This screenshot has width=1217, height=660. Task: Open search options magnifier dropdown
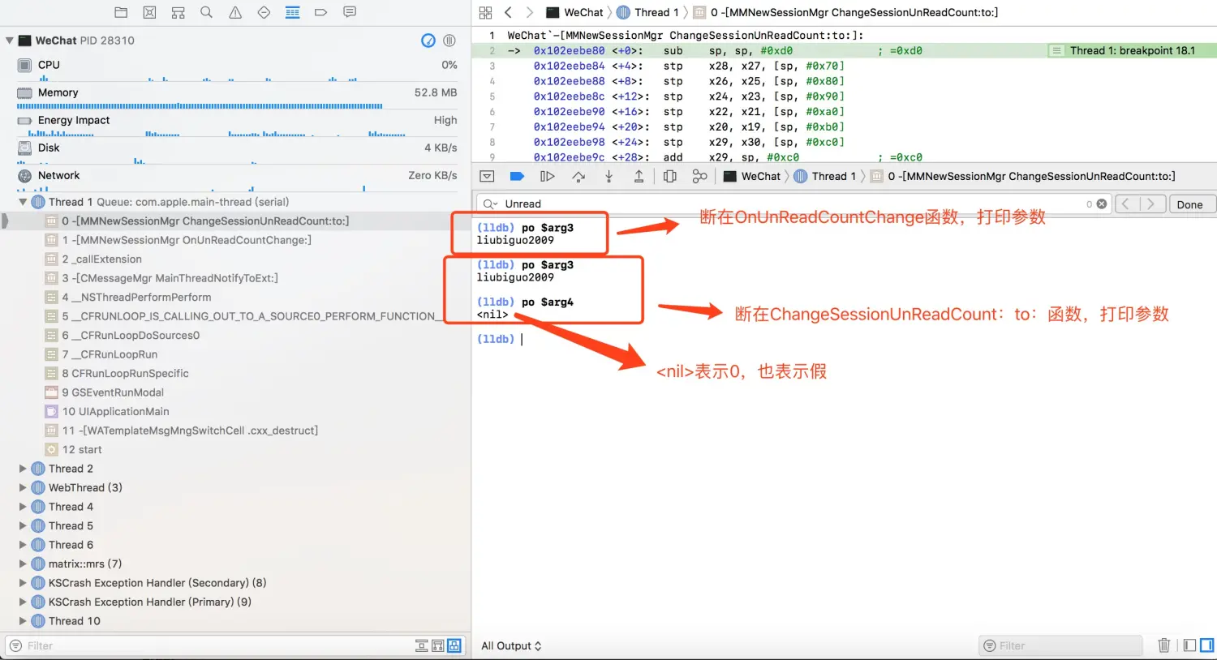[490, 204]
